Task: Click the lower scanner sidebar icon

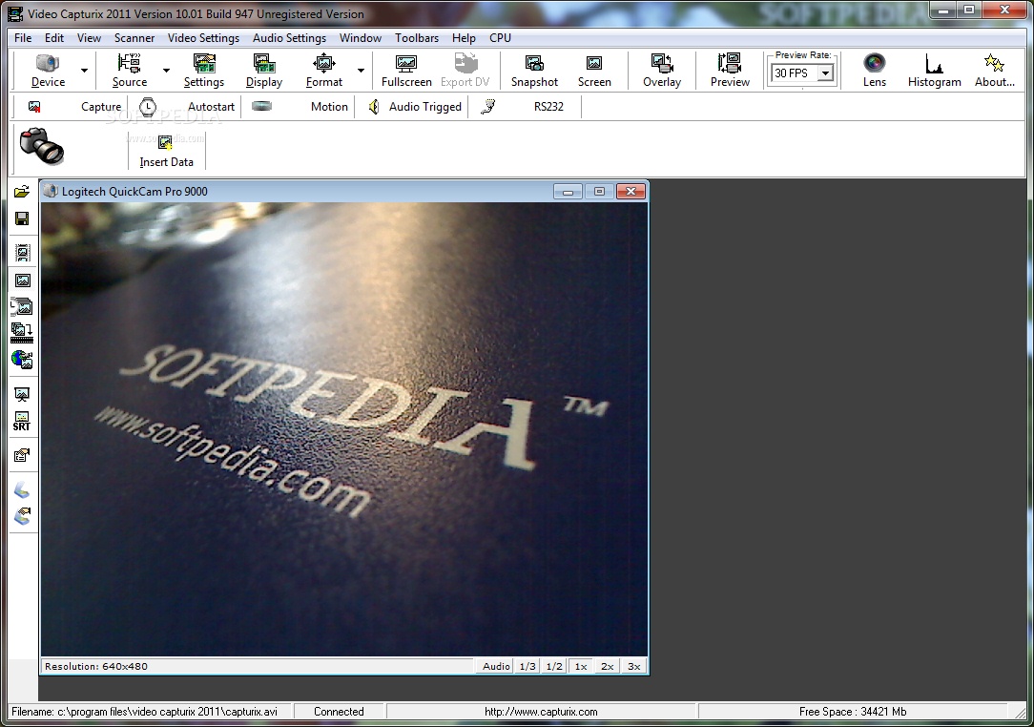Action: (x=23, y=515)
